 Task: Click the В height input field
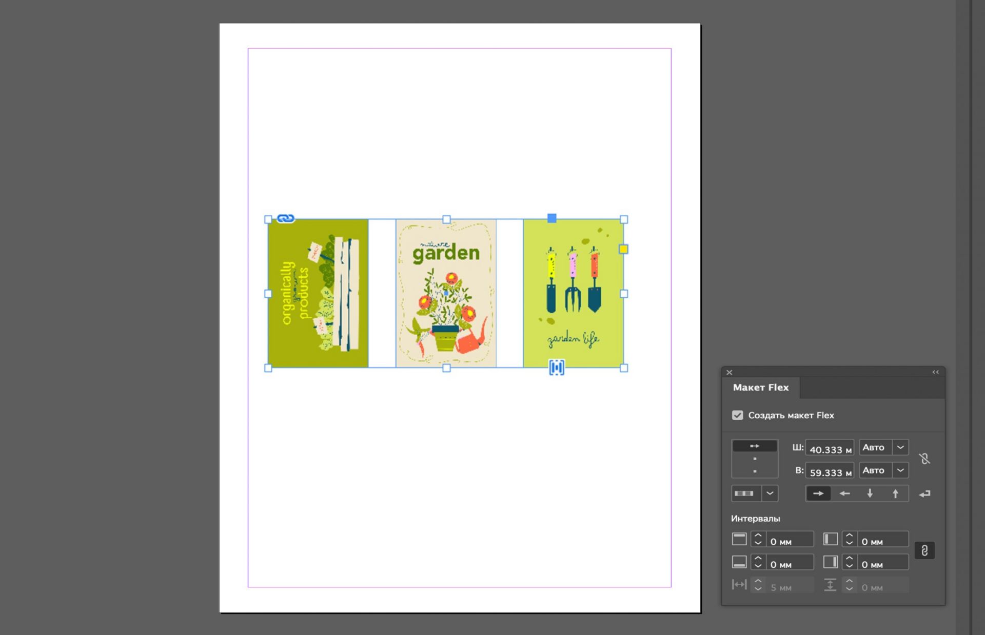(x=829, y=472)
